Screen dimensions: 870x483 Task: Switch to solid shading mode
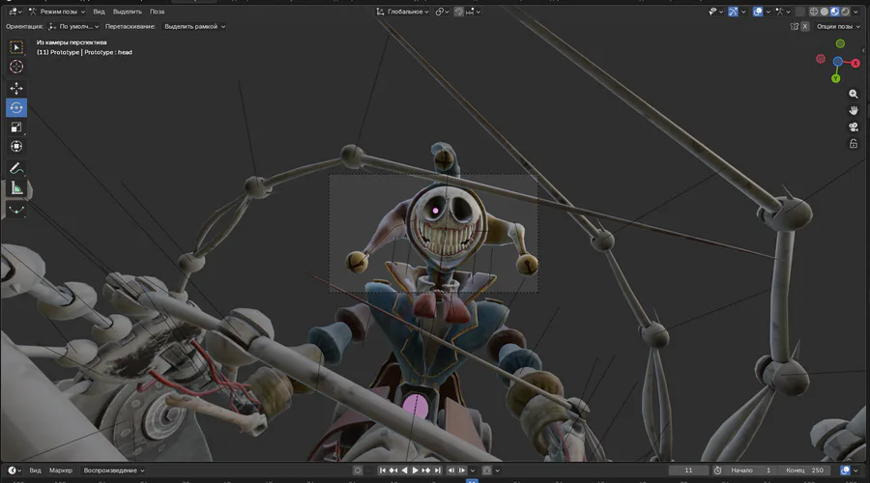[x=825, y=11]
